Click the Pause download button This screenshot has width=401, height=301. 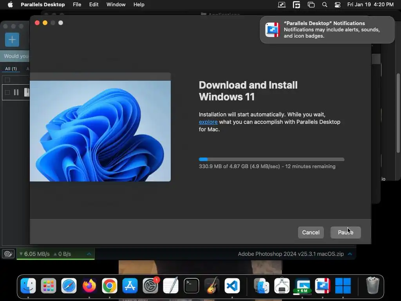click(345, 232)
